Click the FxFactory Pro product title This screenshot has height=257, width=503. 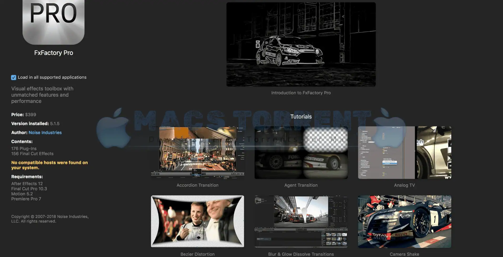pyautogui.click(x=54, y=53)
